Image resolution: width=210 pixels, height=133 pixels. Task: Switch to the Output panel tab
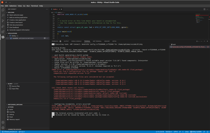(x=66, y=41)
